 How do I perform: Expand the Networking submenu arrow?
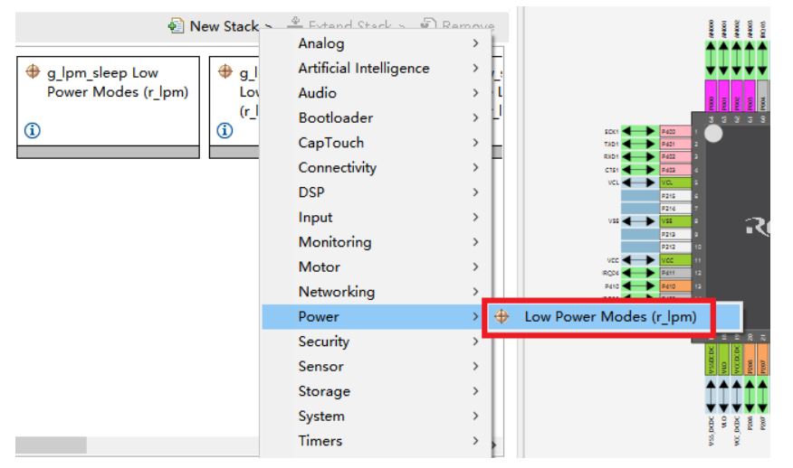coord(475,291)
